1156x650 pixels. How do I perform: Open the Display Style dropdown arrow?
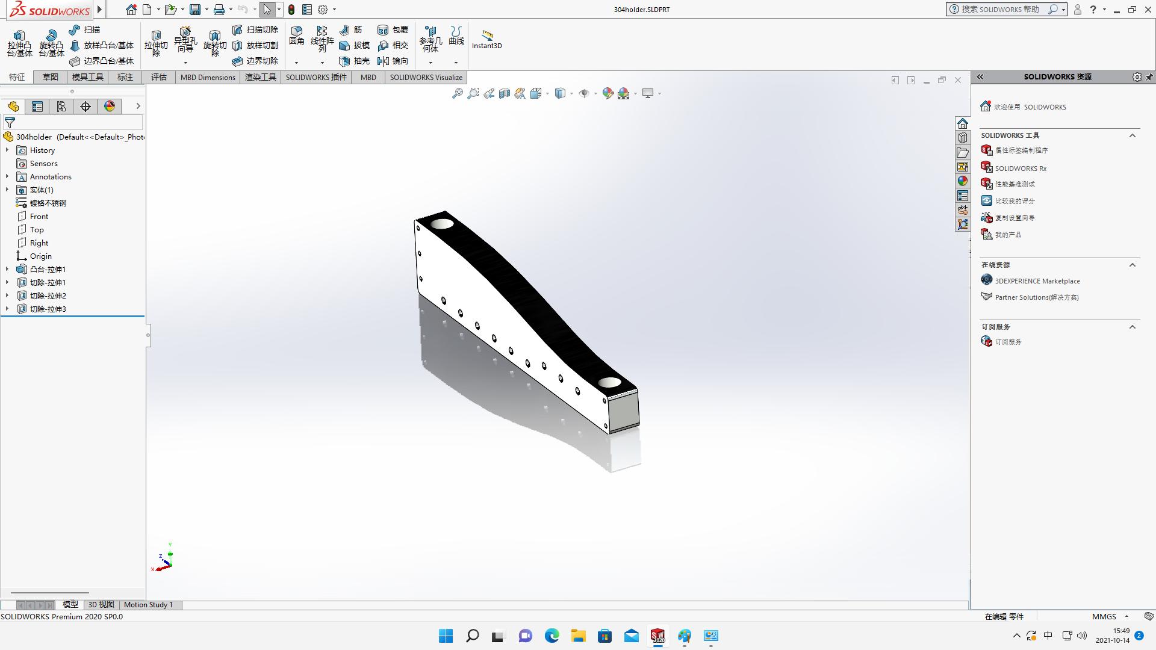coord(572,93)
